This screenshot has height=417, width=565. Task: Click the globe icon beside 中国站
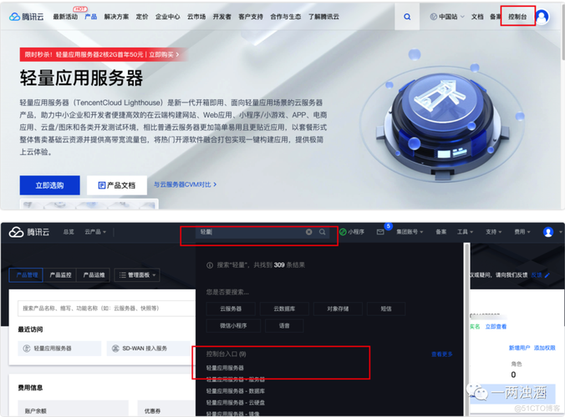coord(434,17)
